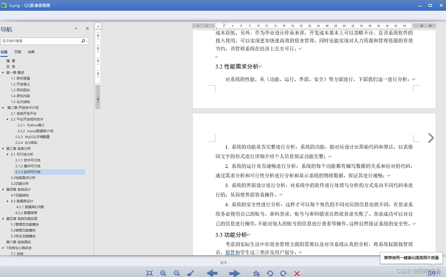
Task: Switch to the 结果 tab
Action: [31, 52]
